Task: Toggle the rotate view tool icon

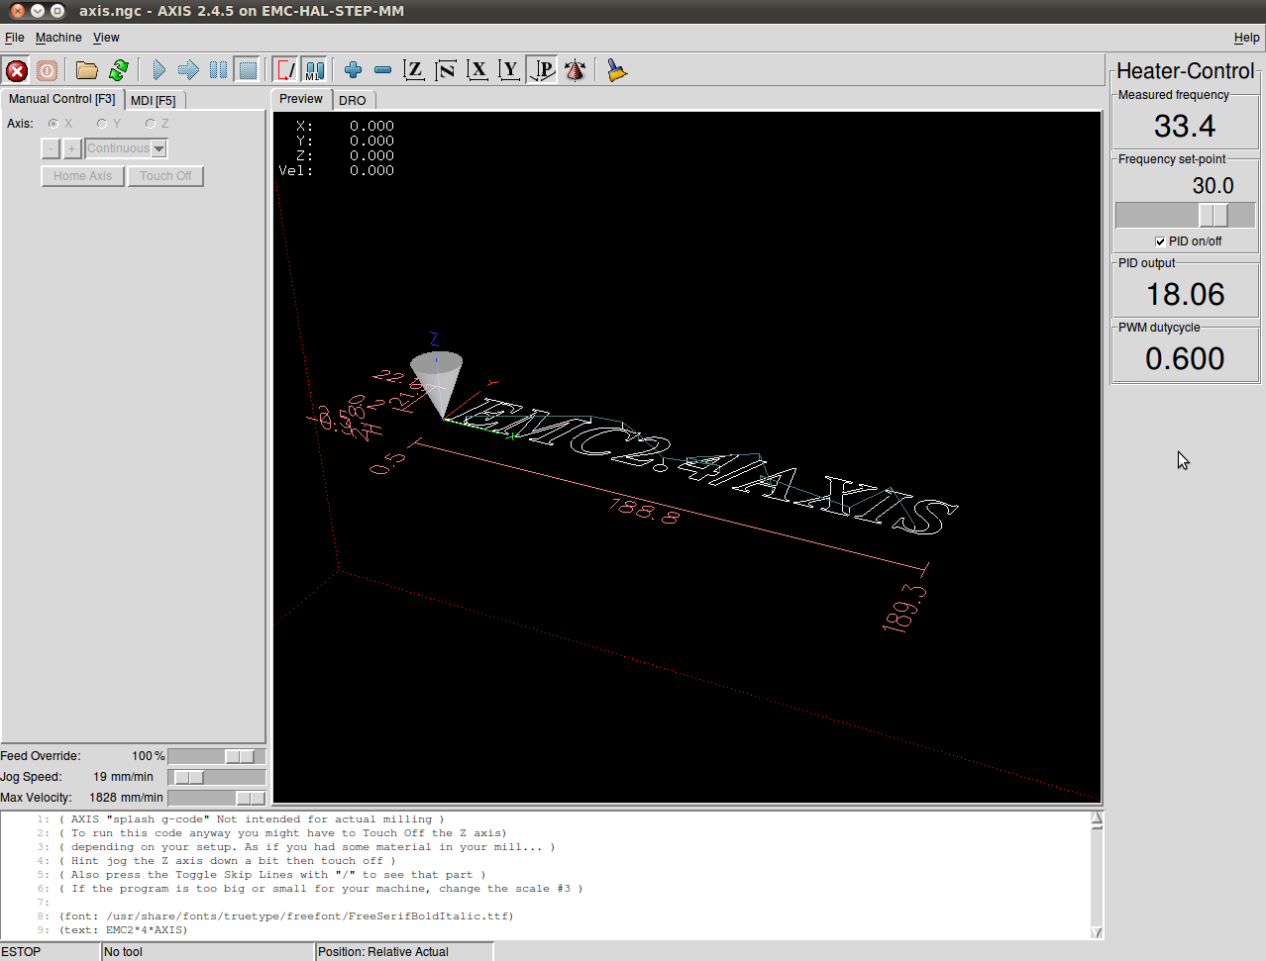Action: point(575,70)
